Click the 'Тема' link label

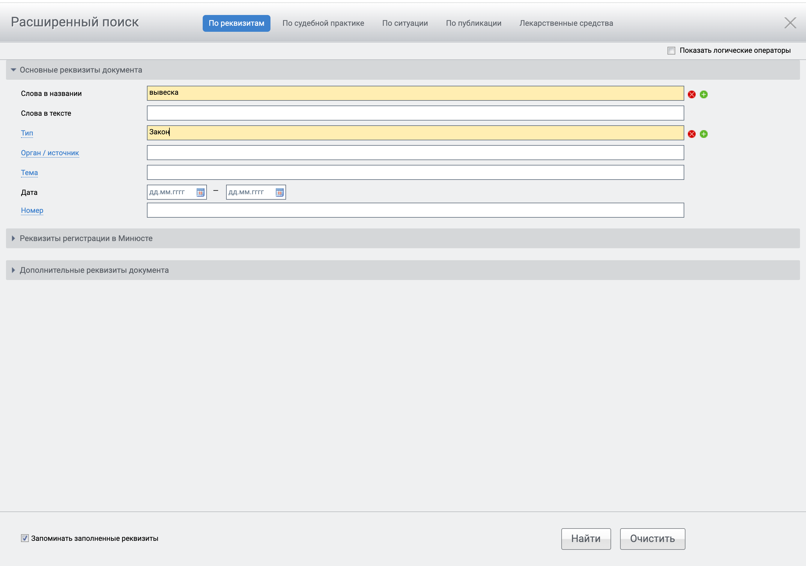tap(29, 172)
